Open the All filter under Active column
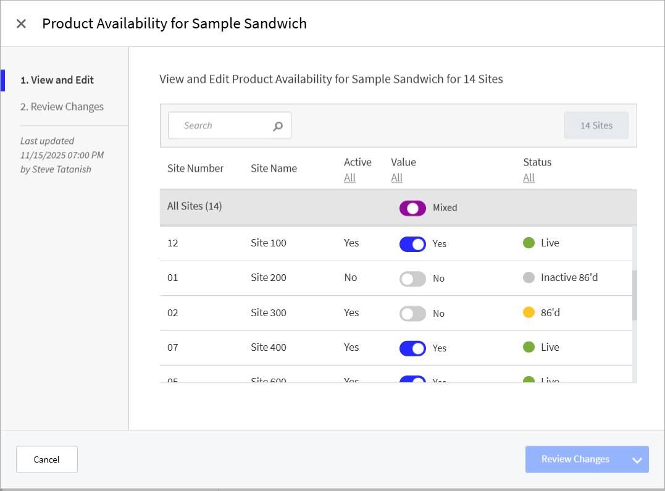Screen dimensions: 665x491 (349, 177)
